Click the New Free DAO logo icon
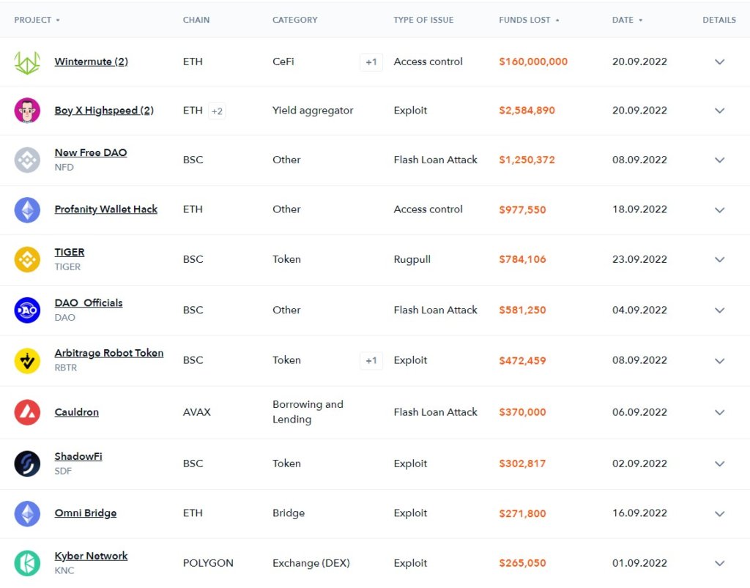Viewport: 750px width, 588px height. coord(27,160)
